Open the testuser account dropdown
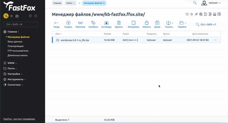The height and width of the screenshot is (123, 228). tap(215, 3)
